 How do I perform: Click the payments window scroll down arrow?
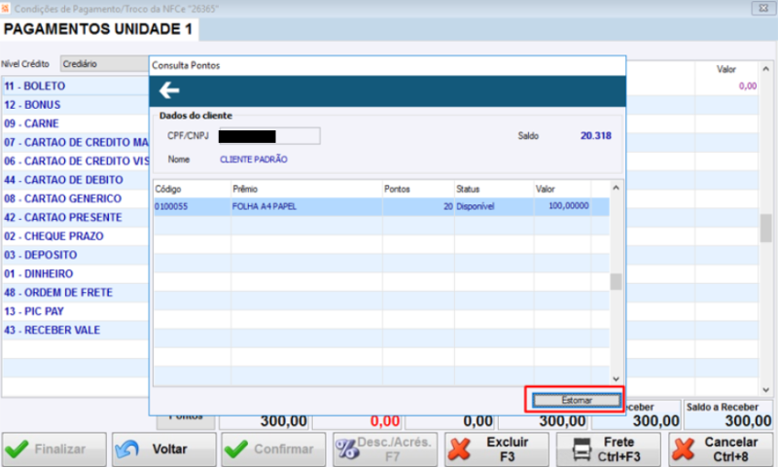[x=765, y=390]
